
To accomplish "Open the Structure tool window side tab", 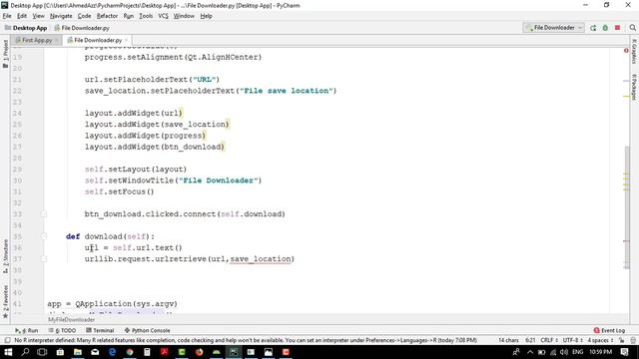I will tap(5, 256).
